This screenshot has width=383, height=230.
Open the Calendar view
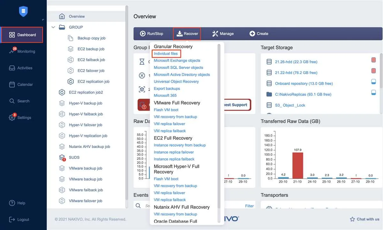point(24,84)
